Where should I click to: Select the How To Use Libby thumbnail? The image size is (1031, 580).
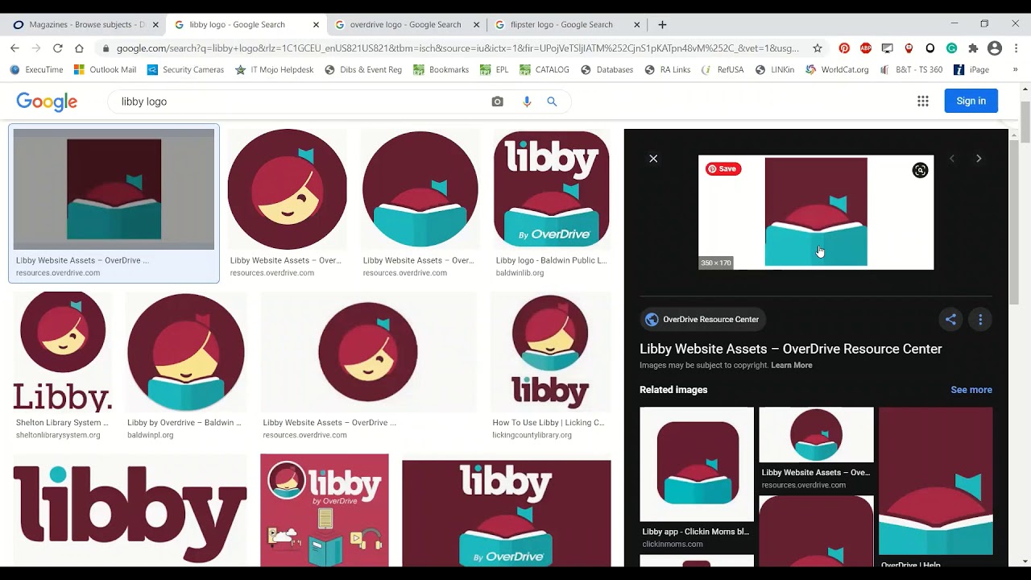[550, 352]
